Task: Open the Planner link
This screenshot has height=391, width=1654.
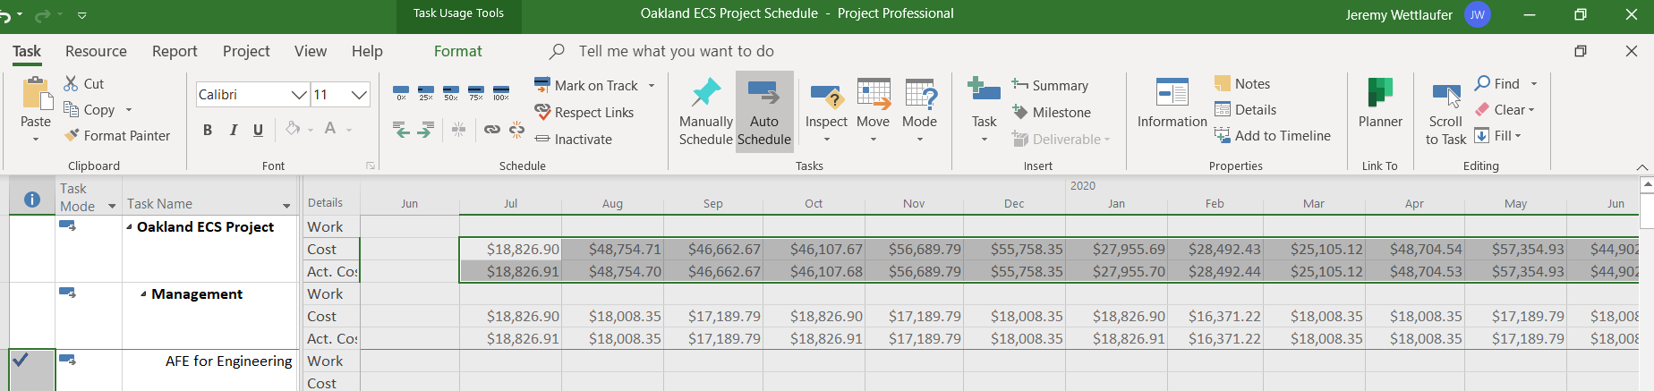Action: 1380,103
